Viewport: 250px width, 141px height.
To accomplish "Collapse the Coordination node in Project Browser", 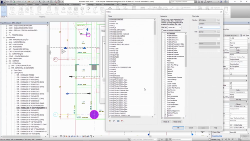I will (4, 38).
